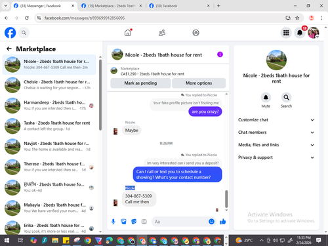Image resolution: width=328 pixels, height=246 pixels.
Task: Attach a file photo icon
Action: point(123,222)
